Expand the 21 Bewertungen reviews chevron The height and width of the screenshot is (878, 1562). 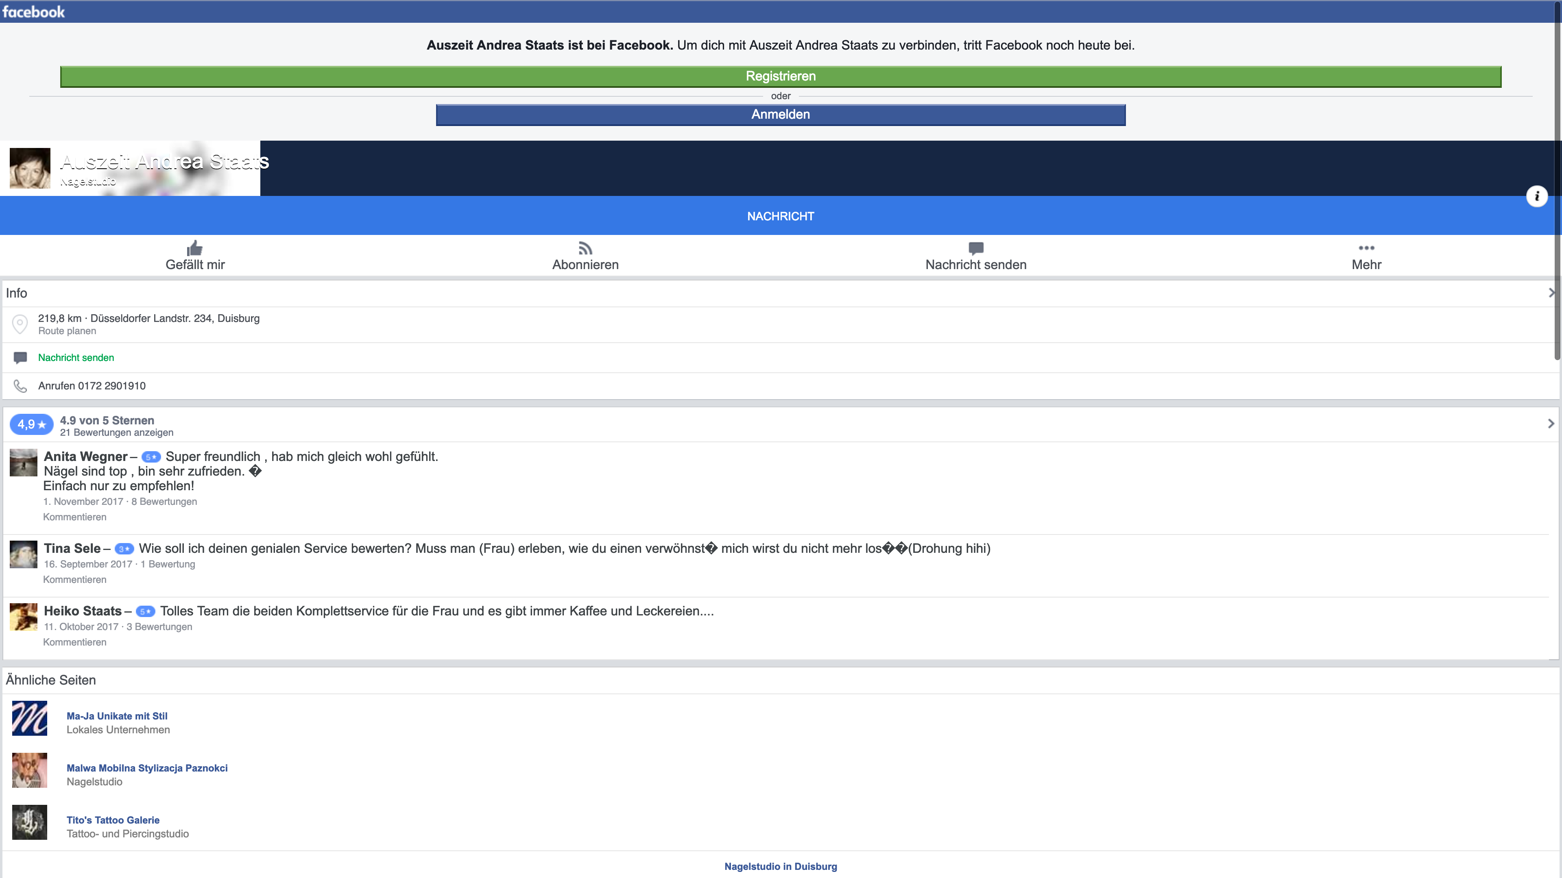coord(1551,424)
